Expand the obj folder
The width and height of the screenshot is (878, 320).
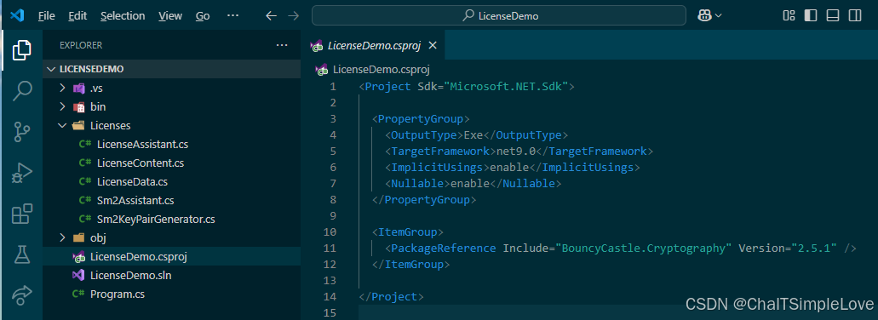click(x=63, y=237)
